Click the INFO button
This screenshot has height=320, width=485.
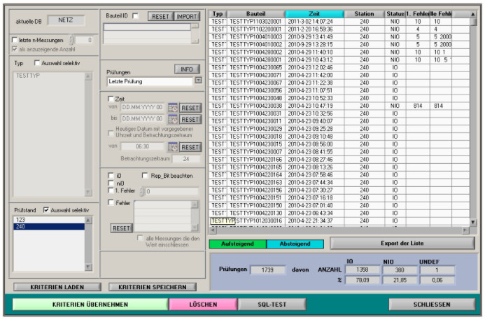coord(187,69)
